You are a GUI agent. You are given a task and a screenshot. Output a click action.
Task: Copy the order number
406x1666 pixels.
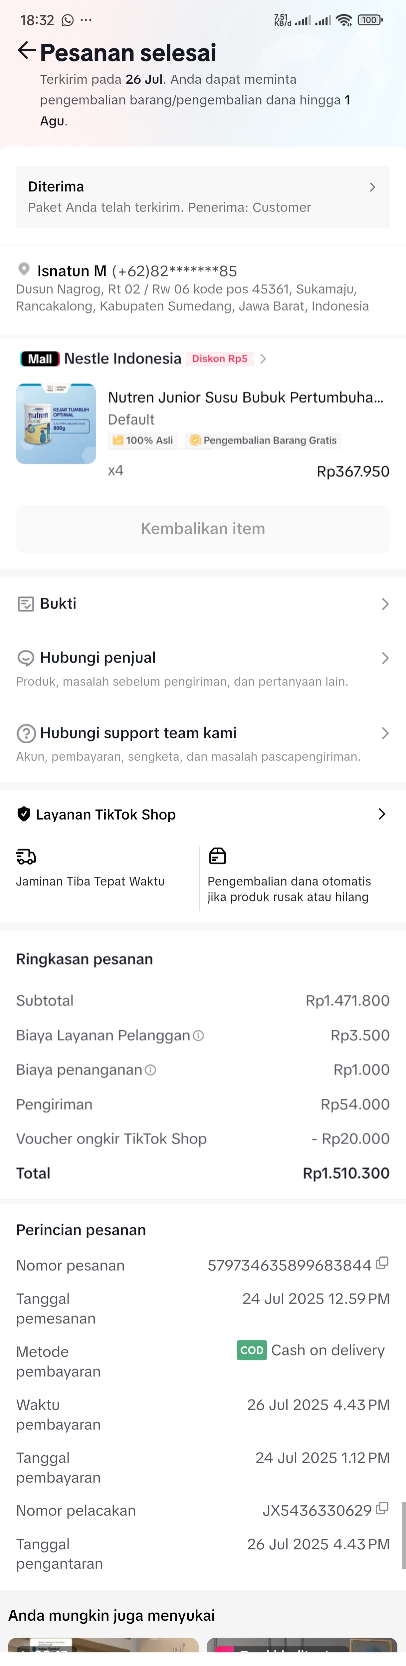pos(382,1263)
